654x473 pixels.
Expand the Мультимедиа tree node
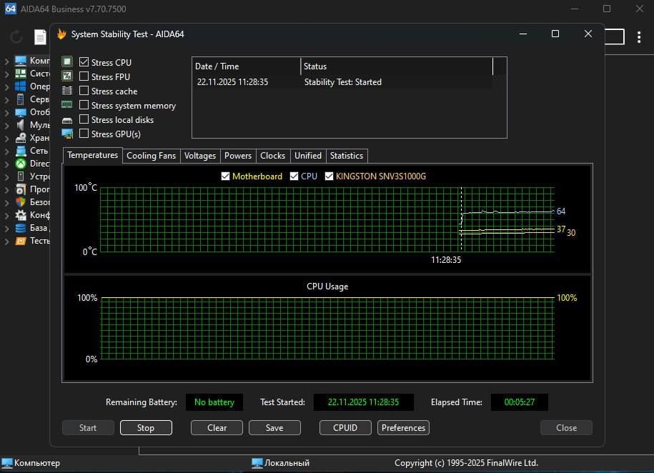click(6, 125)
